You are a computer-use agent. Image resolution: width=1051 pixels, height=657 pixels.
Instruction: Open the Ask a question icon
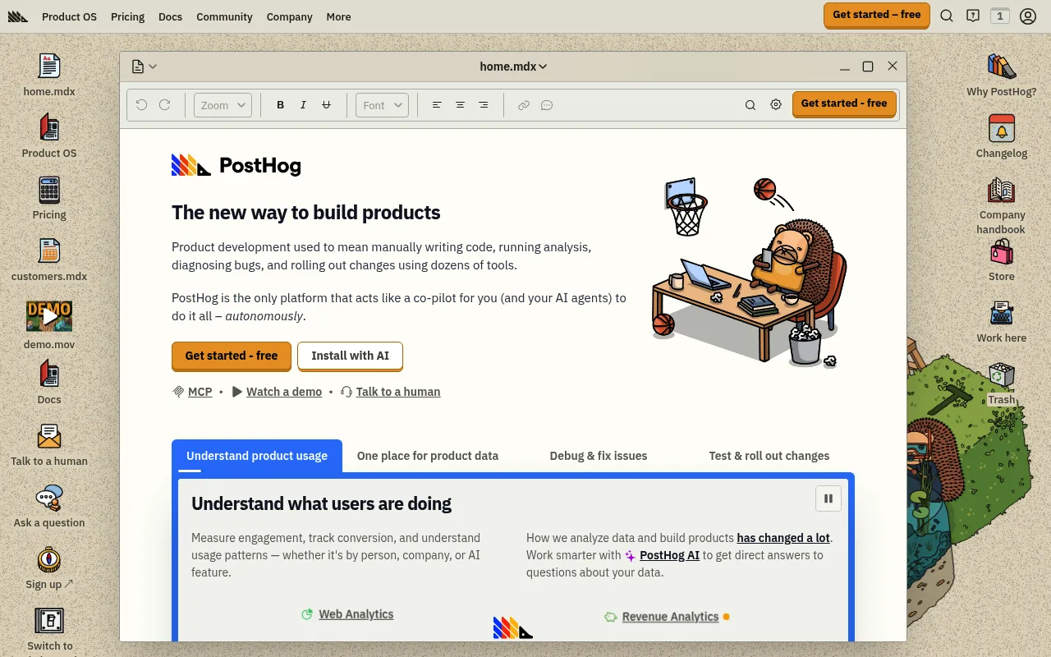click(x=49, y=506)
